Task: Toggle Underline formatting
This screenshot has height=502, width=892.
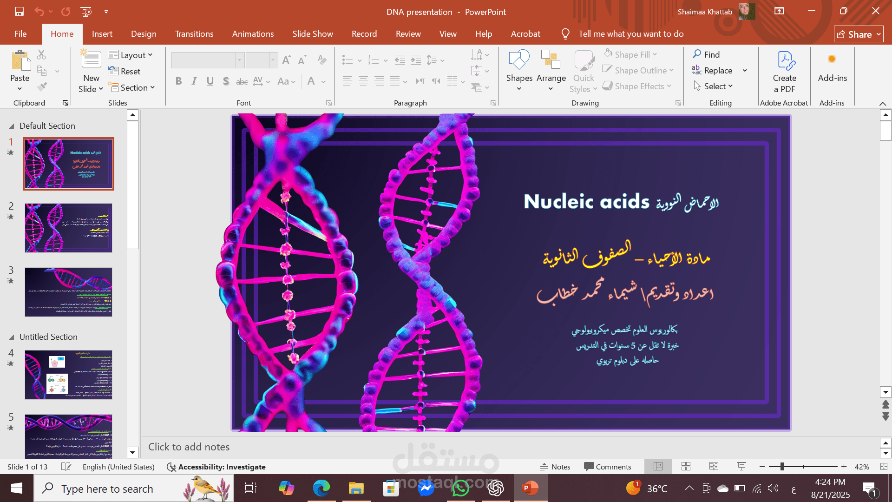Action: tap(210, 81)
